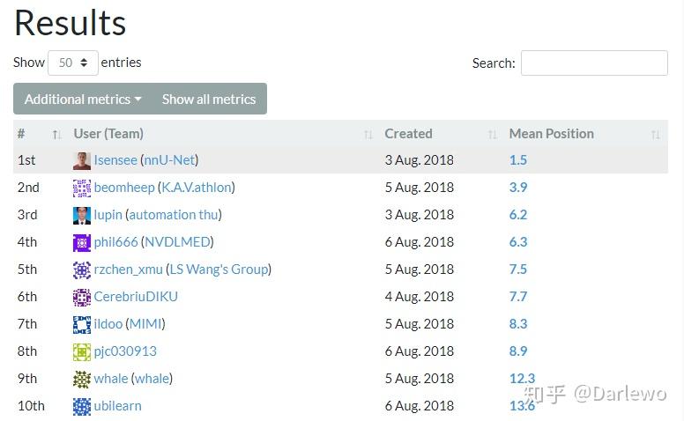Click pjc030913's green avatar icon
The height and width of the screenshot is (421, 684).
tap(82, 352)
